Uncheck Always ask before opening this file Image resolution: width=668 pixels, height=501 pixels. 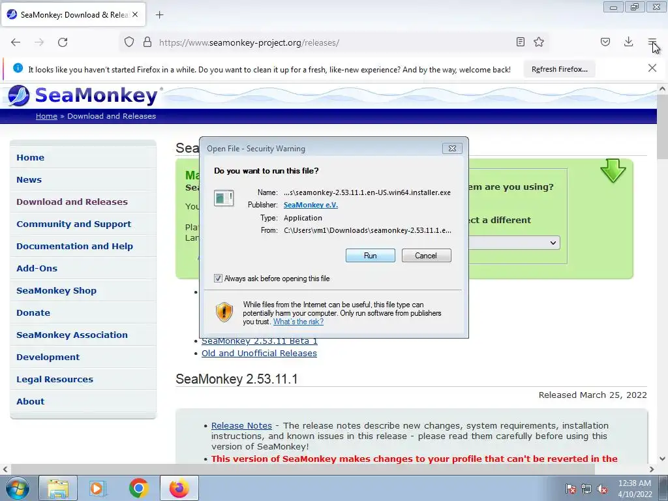pyautogui.click(x=218, y=278)
